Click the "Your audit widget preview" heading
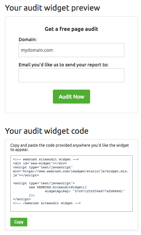 pos(53,8)
